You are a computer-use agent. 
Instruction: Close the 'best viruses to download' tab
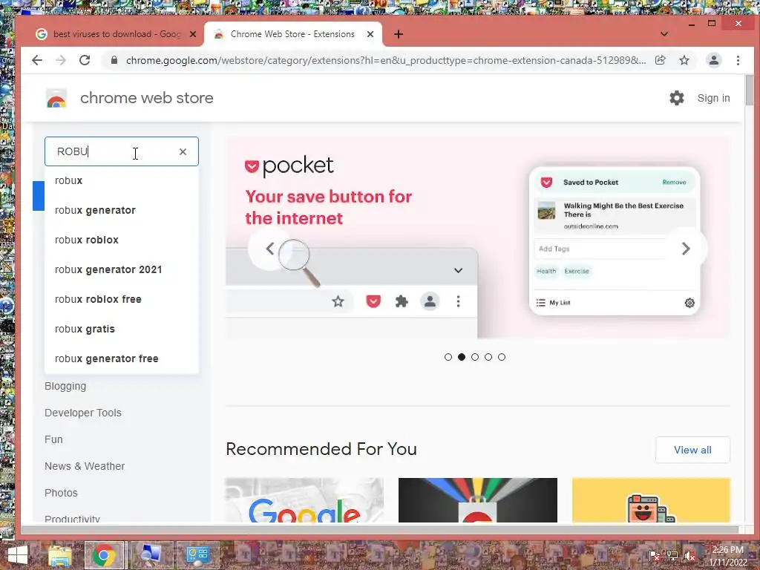192,34
